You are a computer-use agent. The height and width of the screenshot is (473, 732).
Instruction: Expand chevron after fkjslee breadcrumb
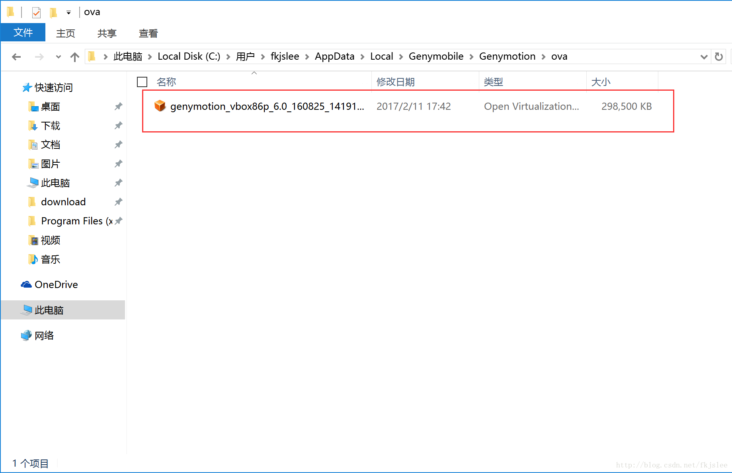(307, 57)
